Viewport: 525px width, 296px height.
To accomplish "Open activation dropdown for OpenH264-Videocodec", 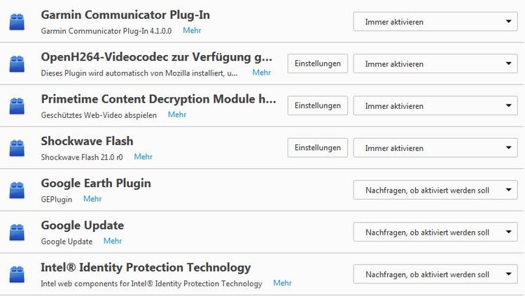I will pos(435,64).
